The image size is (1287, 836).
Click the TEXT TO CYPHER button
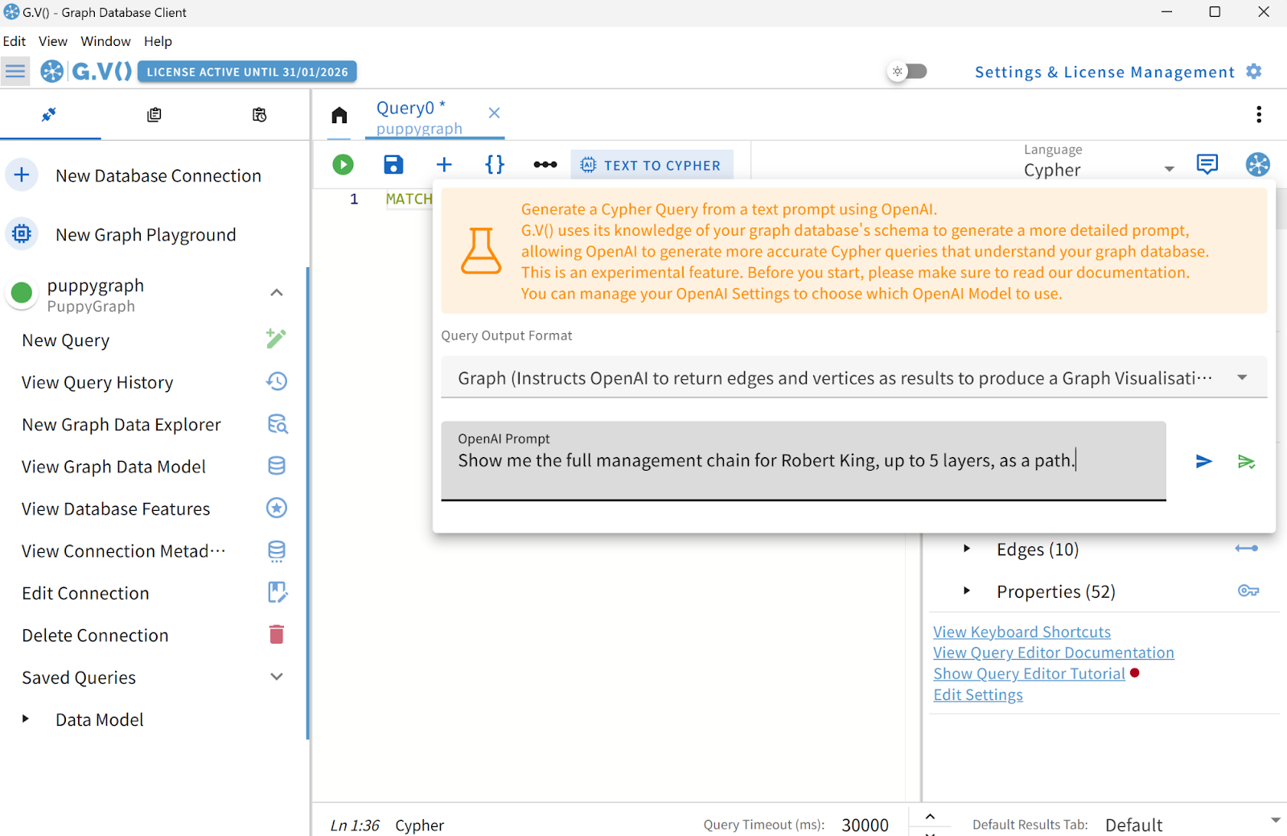[x=652, y=165]
